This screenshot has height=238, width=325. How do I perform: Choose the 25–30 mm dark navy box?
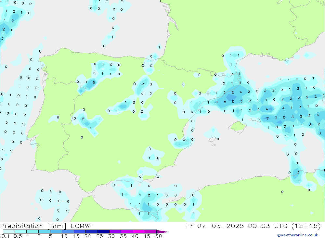tap(103, 232)
